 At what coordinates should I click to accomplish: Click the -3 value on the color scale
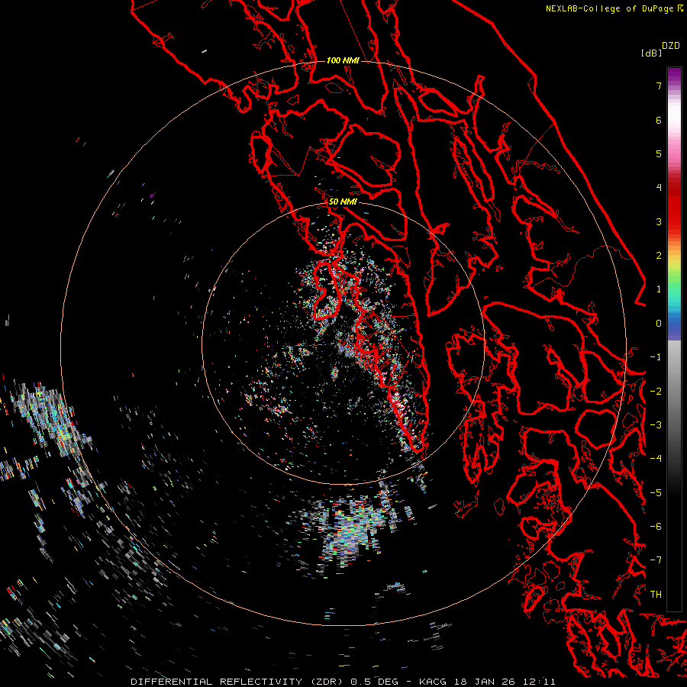656,425
